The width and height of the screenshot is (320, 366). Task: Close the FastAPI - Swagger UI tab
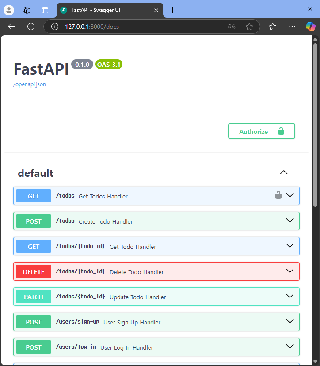pyautogui.click(x=156, y=10)
